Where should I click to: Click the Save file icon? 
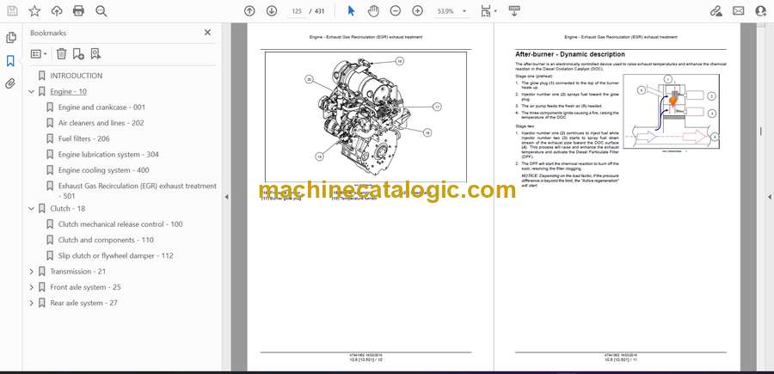click(12, 11)
